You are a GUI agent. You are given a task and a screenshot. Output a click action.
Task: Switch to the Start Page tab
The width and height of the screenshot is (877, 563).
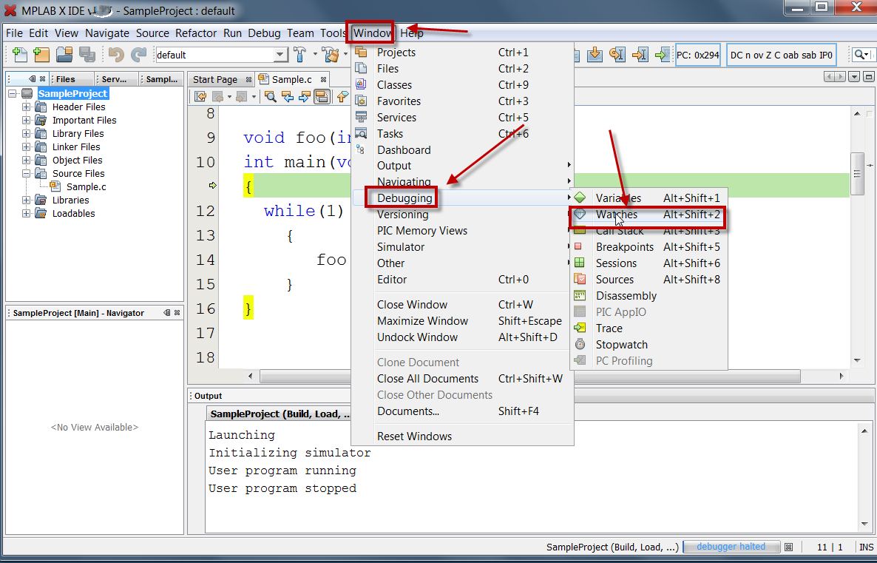tap(214, 79)
